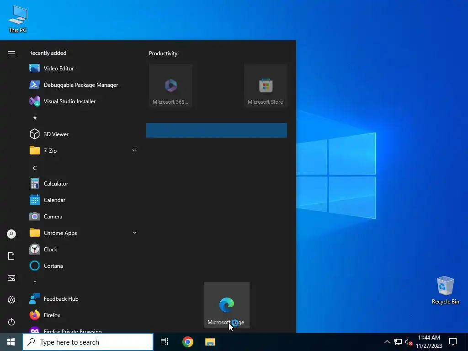Expand the Start menu hamburger
468x351 pixels.
pos(11,53)
